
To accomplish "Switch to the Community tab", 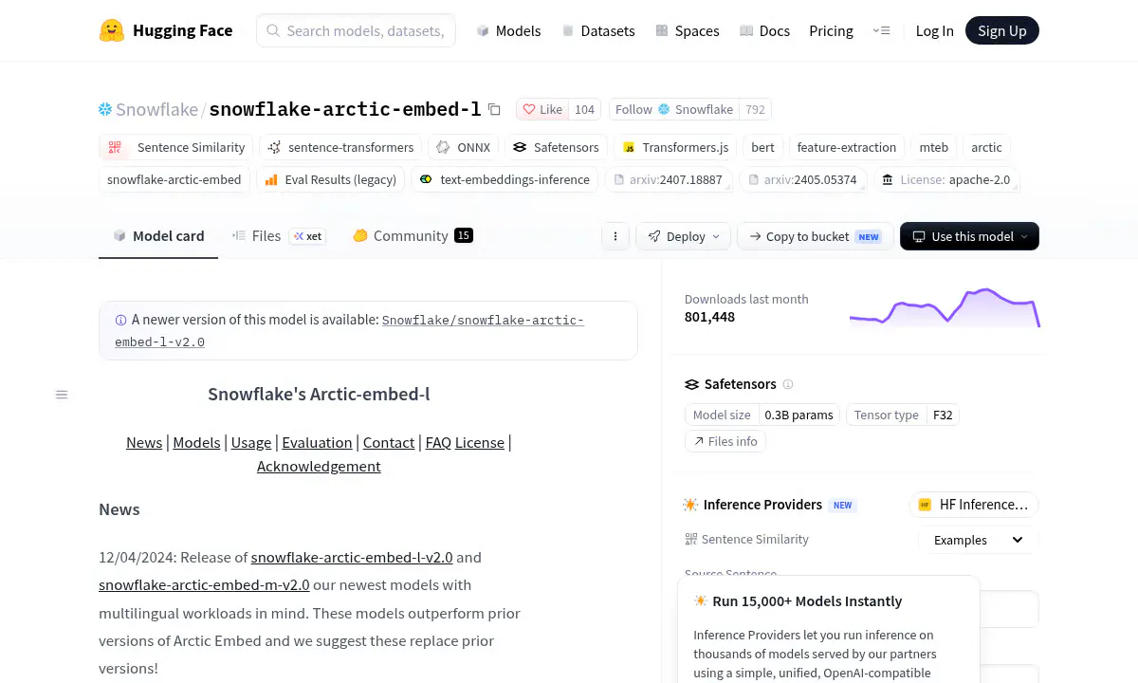I will coord(413,236).
